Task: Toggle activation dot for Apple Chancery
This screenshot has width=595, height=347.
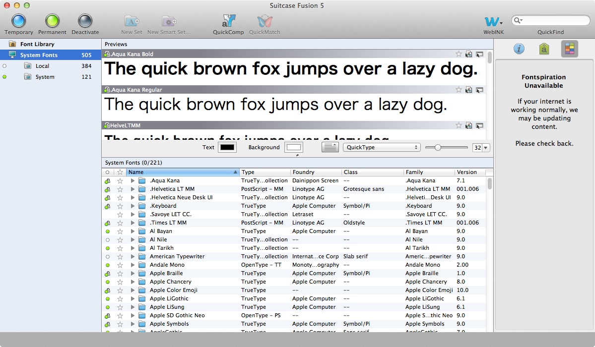Action: (x=108, y=282)
